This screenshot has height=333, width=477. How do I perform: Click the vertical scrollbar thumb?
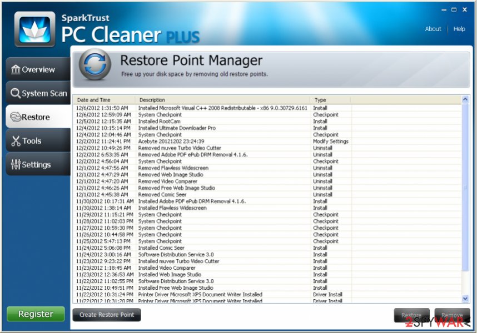(x=465, y=186)
